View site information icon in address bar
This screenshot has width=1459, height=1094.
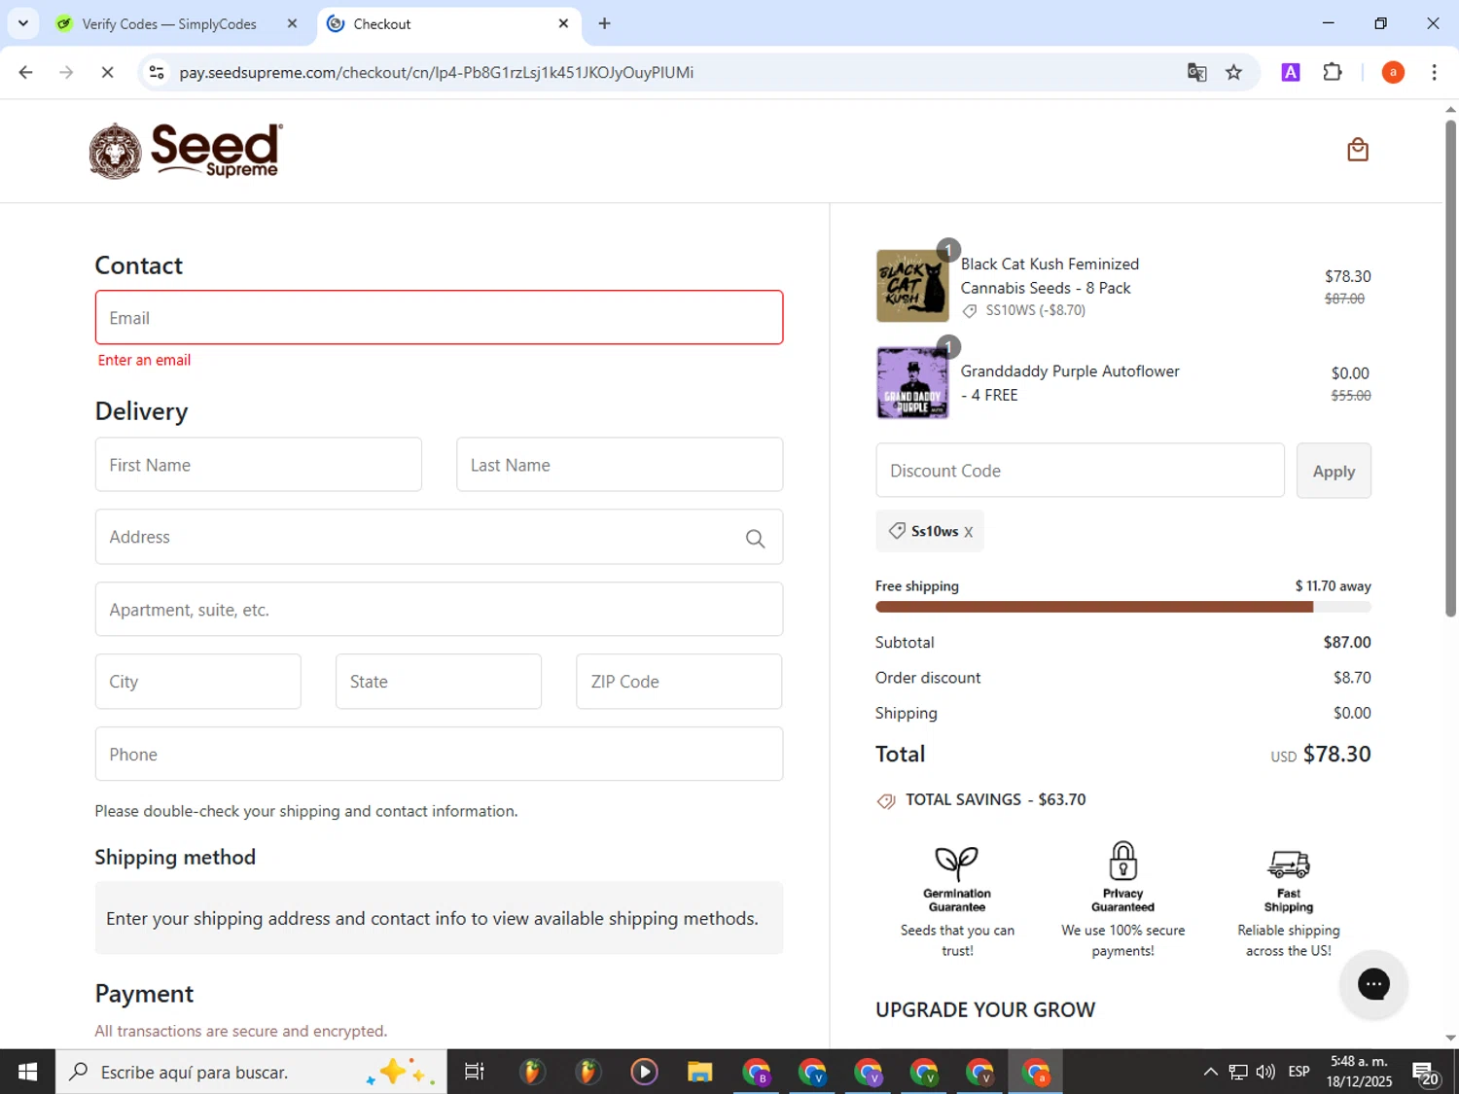[x=157, y=72]
